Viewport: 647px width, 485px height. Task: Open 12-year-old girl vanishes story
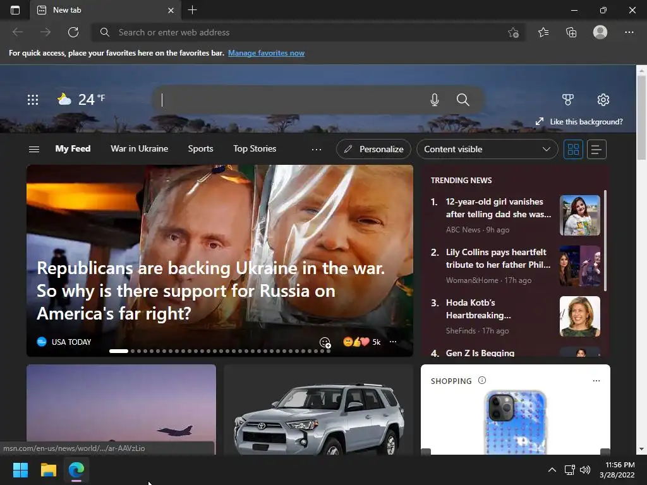[498, 208]
